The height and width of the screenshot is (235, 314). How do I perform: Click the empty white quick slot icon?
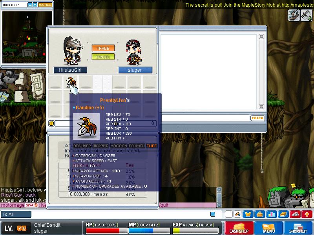click(x=229, y=214)
